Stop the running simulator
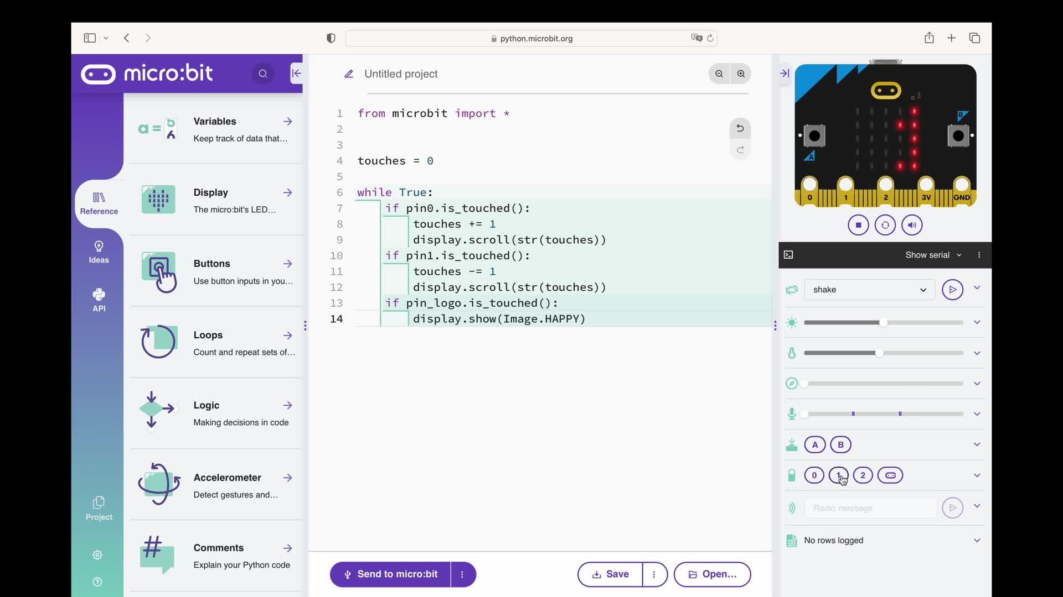The width and height of the screenshot is (1063, 597). [858, 225]
